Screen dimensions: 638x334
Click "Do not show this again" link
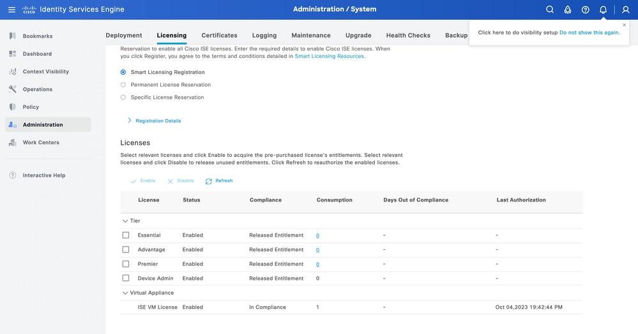point(589,33)
